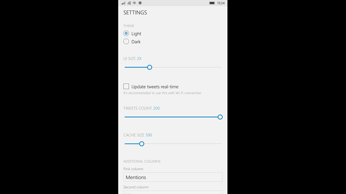Tap the cellular signal strength icon
Screen dimensions: 346x194
[123, 3]
